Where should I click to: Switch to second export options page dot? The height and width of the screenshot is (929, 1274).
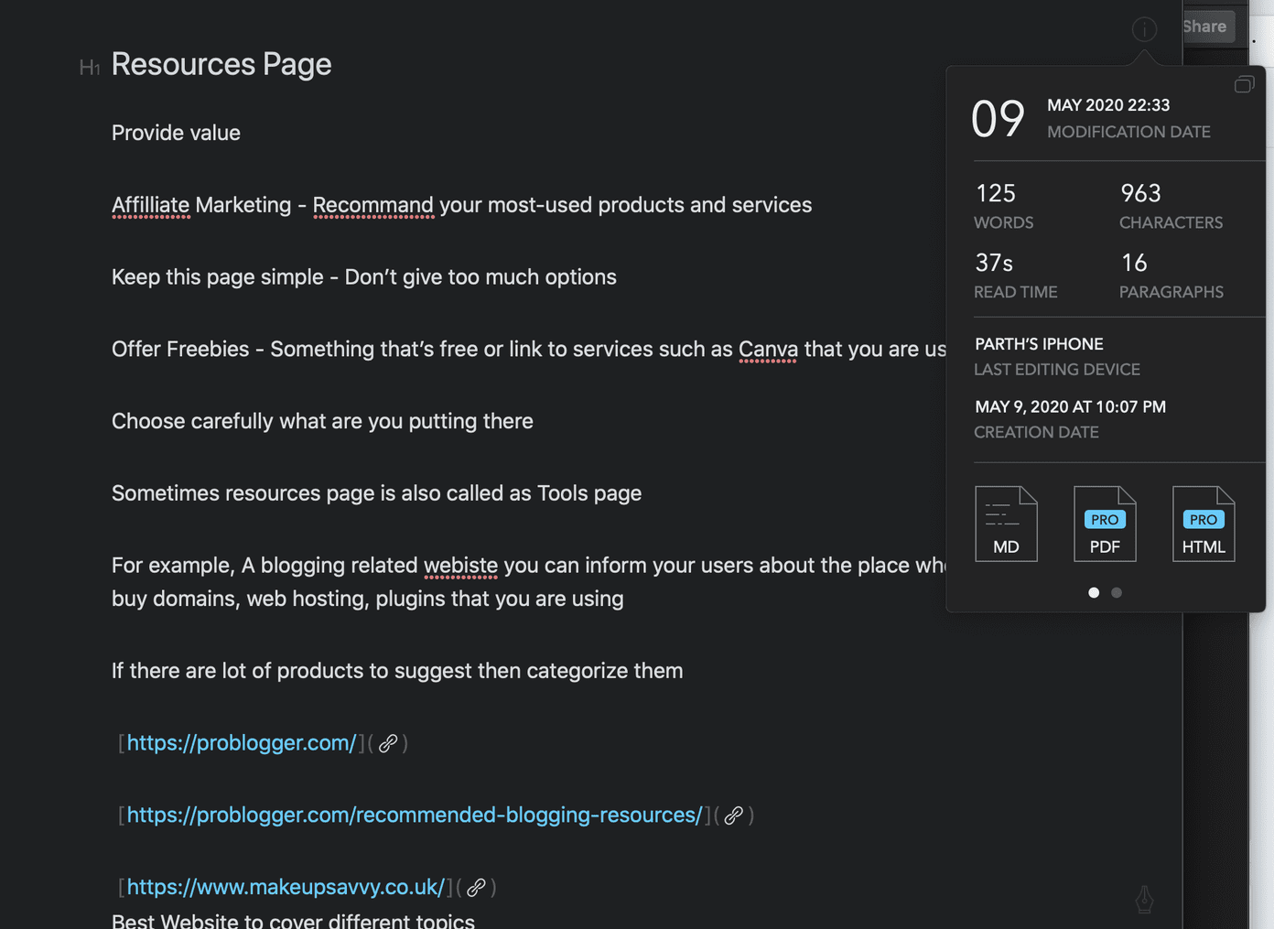point(1117,592)
